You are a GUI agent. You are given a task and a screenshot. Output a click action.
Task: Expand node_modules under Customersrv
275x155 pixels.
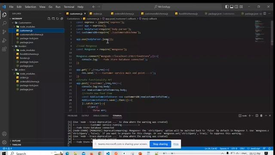14,27
